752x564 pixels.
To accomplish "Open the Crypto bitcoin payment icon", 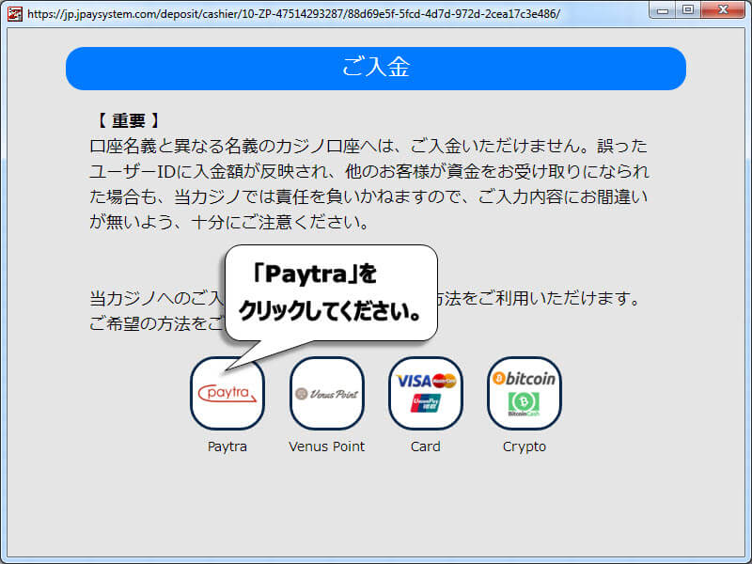I will [525, 393].
